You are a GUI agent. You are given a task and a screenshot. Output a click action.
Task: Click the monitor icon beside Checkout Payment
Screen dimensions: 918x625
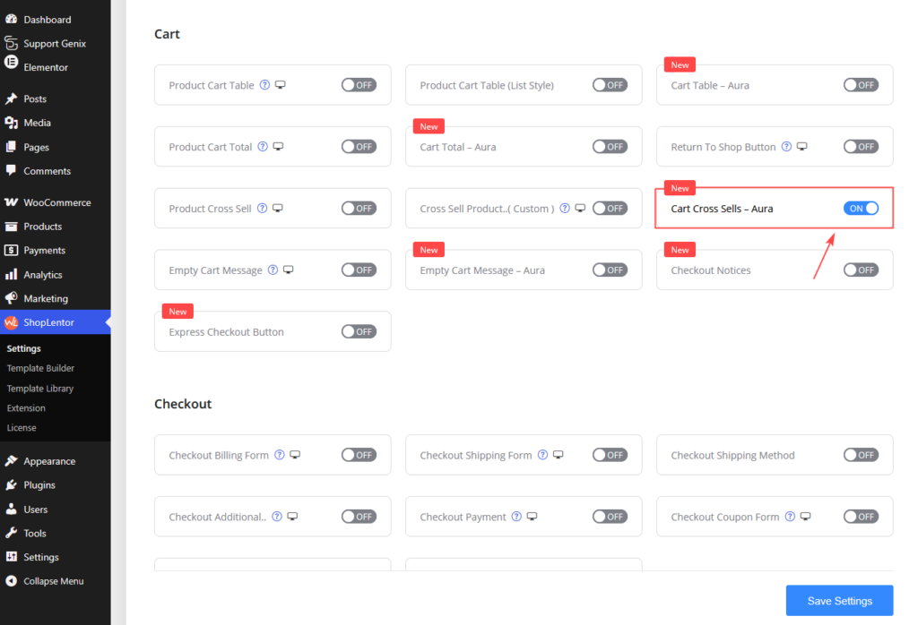coord(532,517)
